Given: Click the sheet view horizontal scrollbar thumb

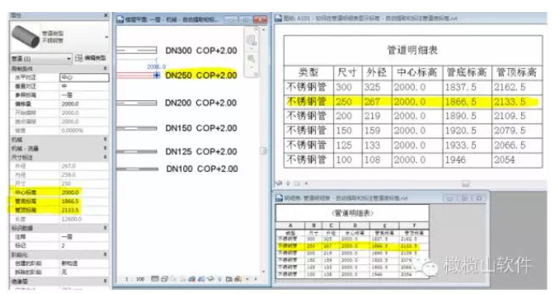Looking at the screenshot, I should point(466,183).
